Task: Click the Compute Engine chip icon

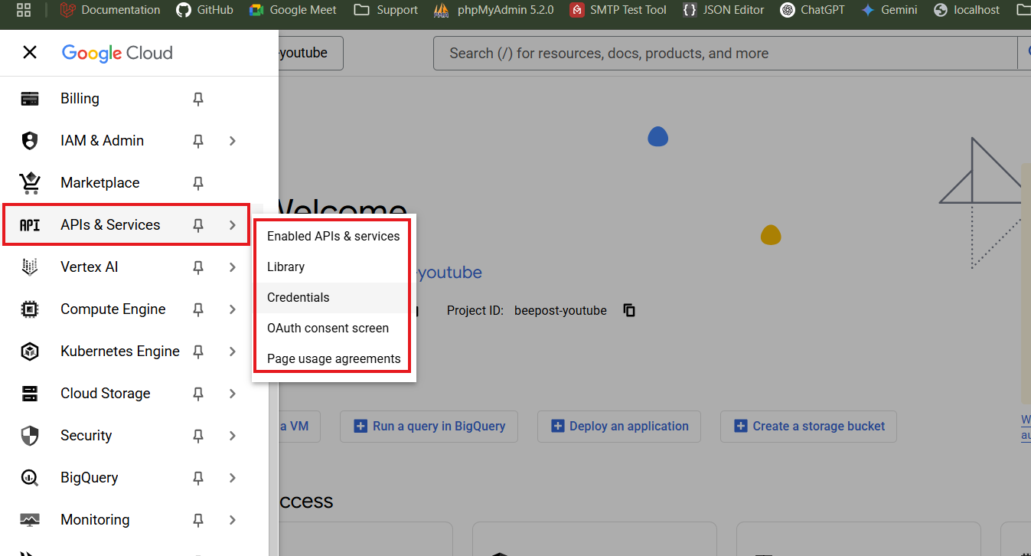Action: tap(30, 309)
